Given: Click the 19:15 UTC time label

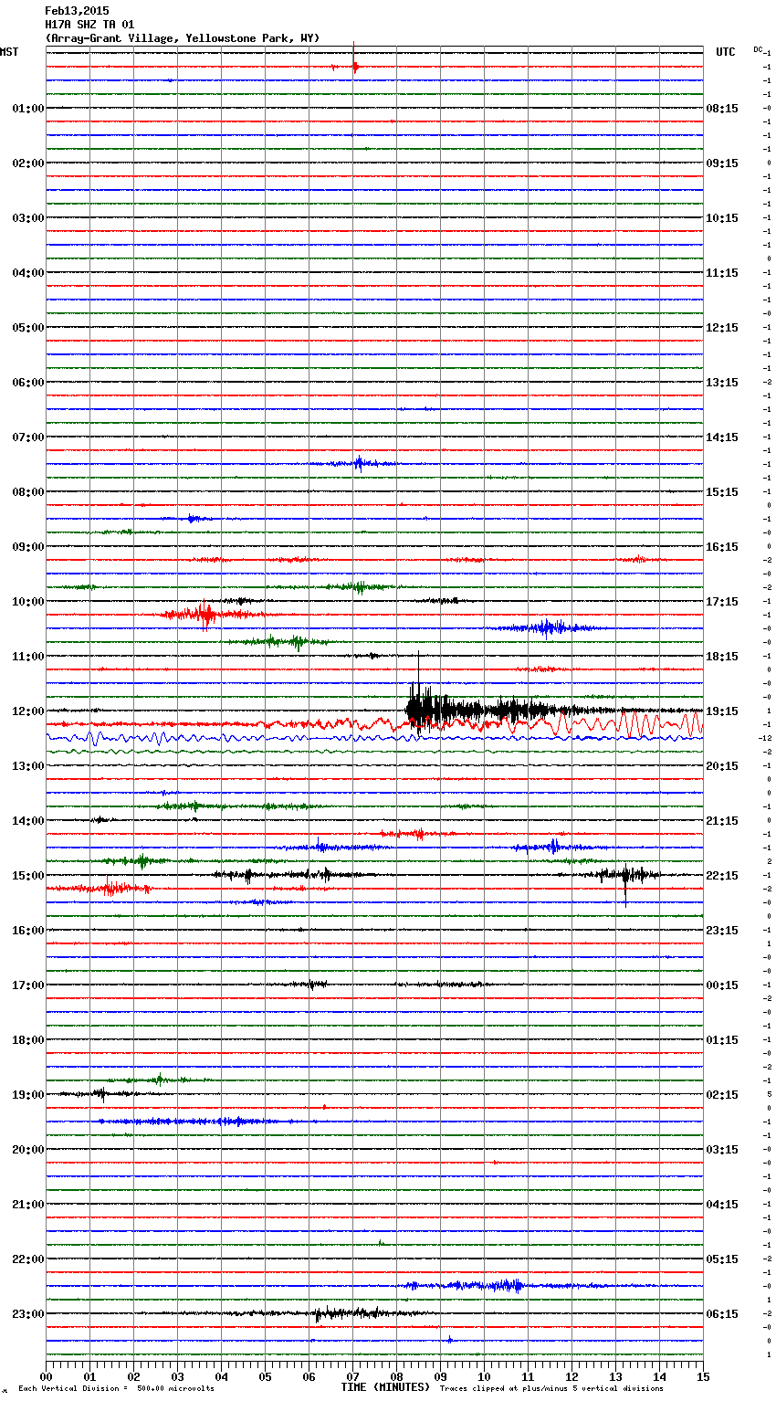Looking at the screenshot, I should (722, 711).
